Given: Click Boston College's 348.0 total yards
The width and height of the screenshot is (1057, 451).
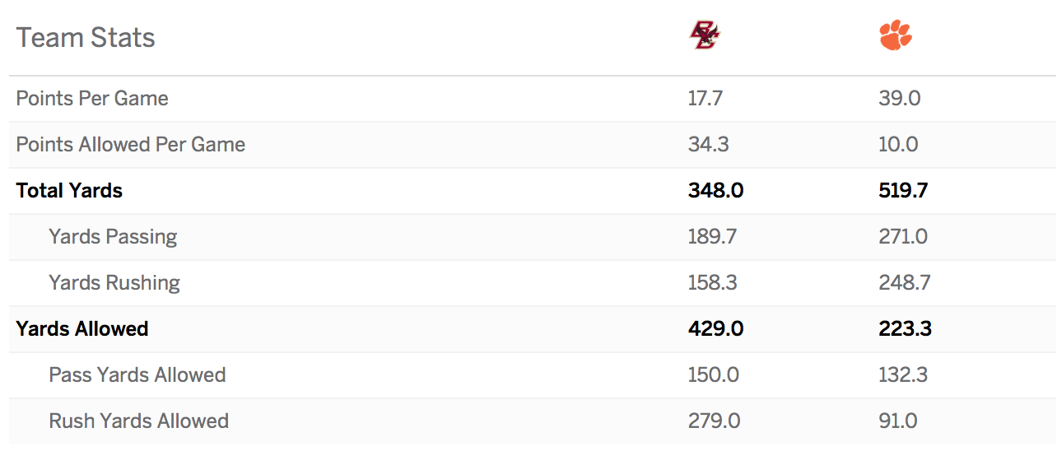Looking at the screenshot, I should [x=716, y=191].
